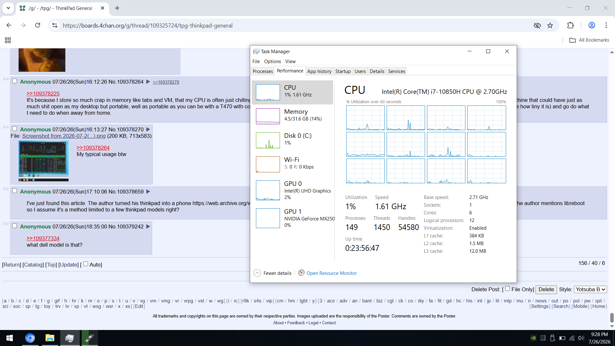
Task: Switch to the Users tab
Action: [x=360, y=71]
